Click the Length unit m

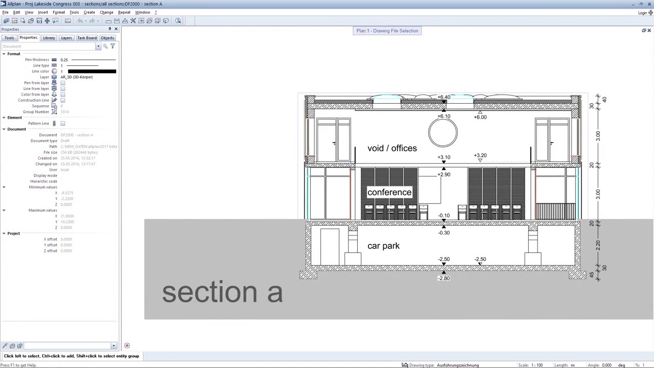click(573, 365)
